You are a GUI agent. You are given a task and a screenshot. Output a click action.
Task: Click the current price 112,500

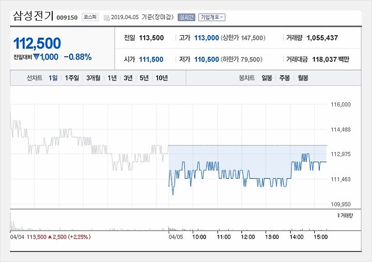coord(37,43)
